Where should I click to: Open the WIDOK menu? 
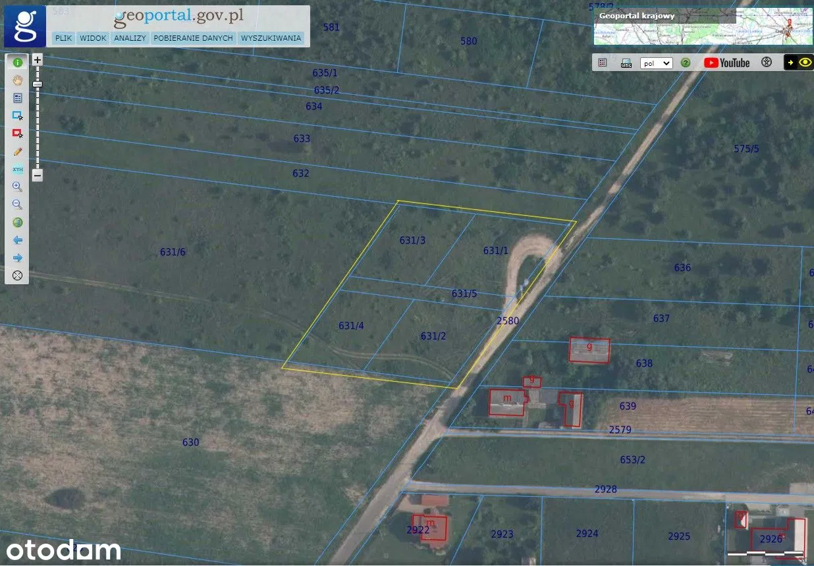93,38
